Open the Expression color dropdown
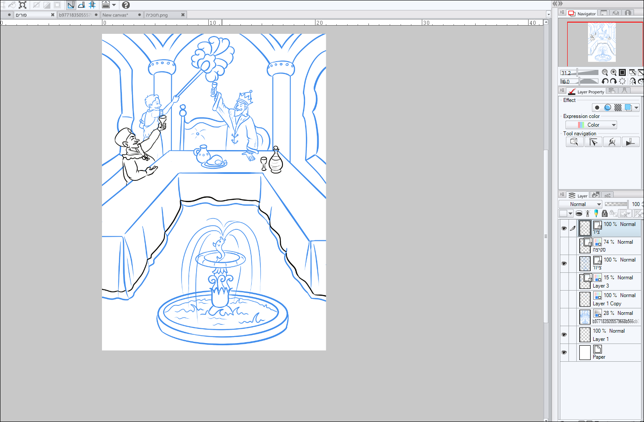The width and height of the screenshot is (644, 422). tap(591, 125)
